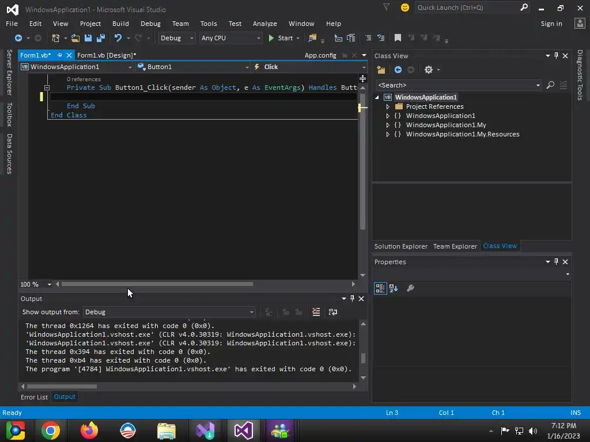Open the Click event member dropdown
The height and width of the screenshot is (442, 590).
coord(309,67)
